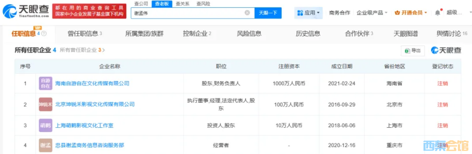Screen dimensions: 472x154
Task: Click the 谢孟 company logo thumbnail
Action: pos(45,145)
